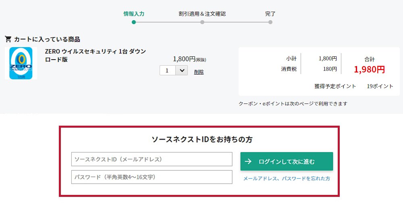Open the quantity dropdown showing 1
This screenshot has height=211, width=403.
pos(173,70)
